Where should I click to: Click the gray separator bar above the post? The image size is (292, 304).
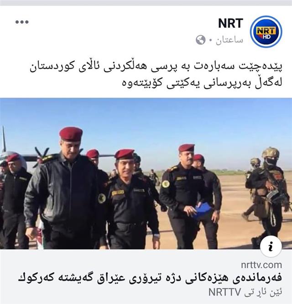pyautogui.click(x=146, y=3)
